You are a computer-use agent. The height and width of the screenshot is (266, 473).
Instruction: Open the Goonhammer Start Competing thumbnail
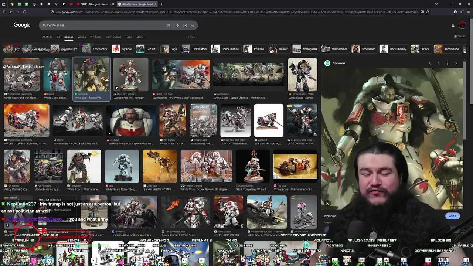(x=253, y=166)
